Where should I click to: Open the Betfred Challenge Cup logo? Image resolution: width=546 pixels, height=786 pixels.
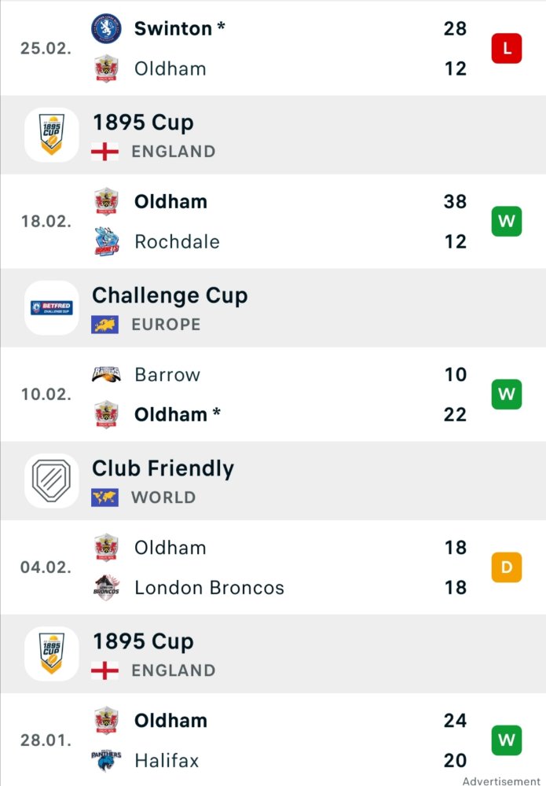point(52,308)
